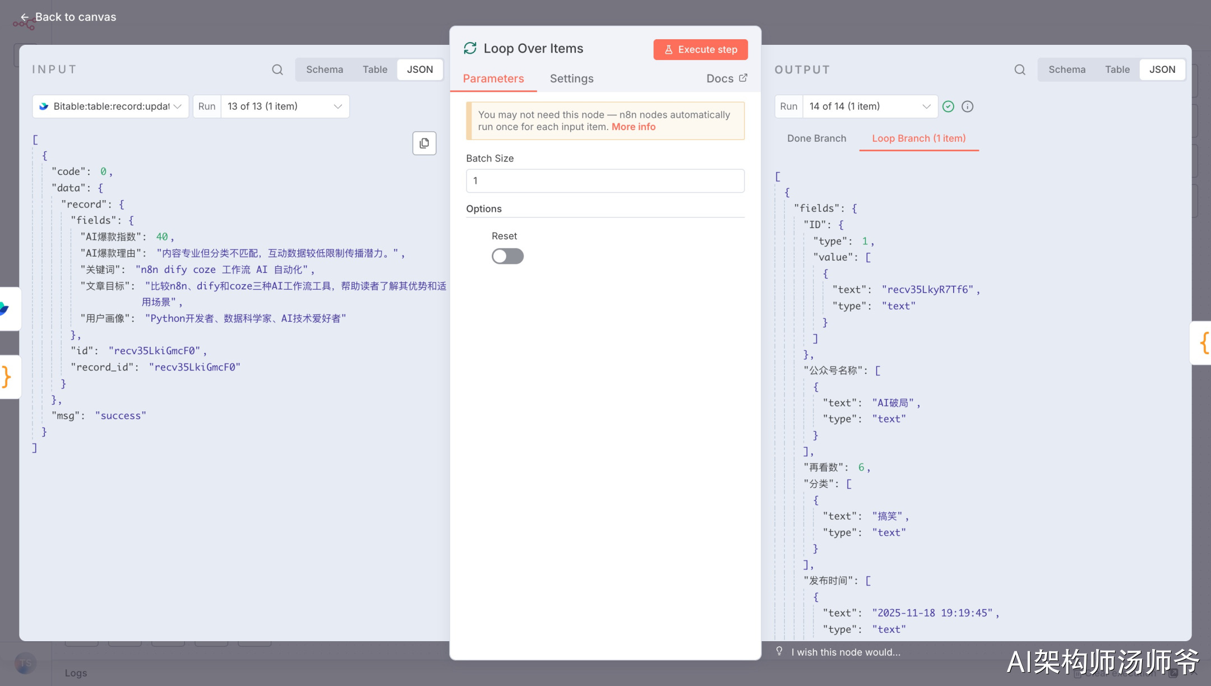Click the output panel search icon
The width and height of the screenshot is (1211, 686).
(1020, 69)
